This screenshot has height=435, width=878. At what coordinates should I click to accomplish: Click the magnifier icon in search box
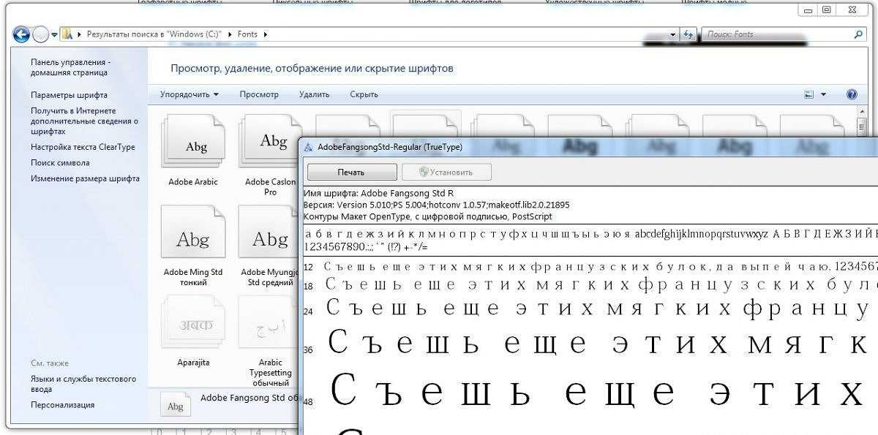pyautogui.click(x=858, y=34)
